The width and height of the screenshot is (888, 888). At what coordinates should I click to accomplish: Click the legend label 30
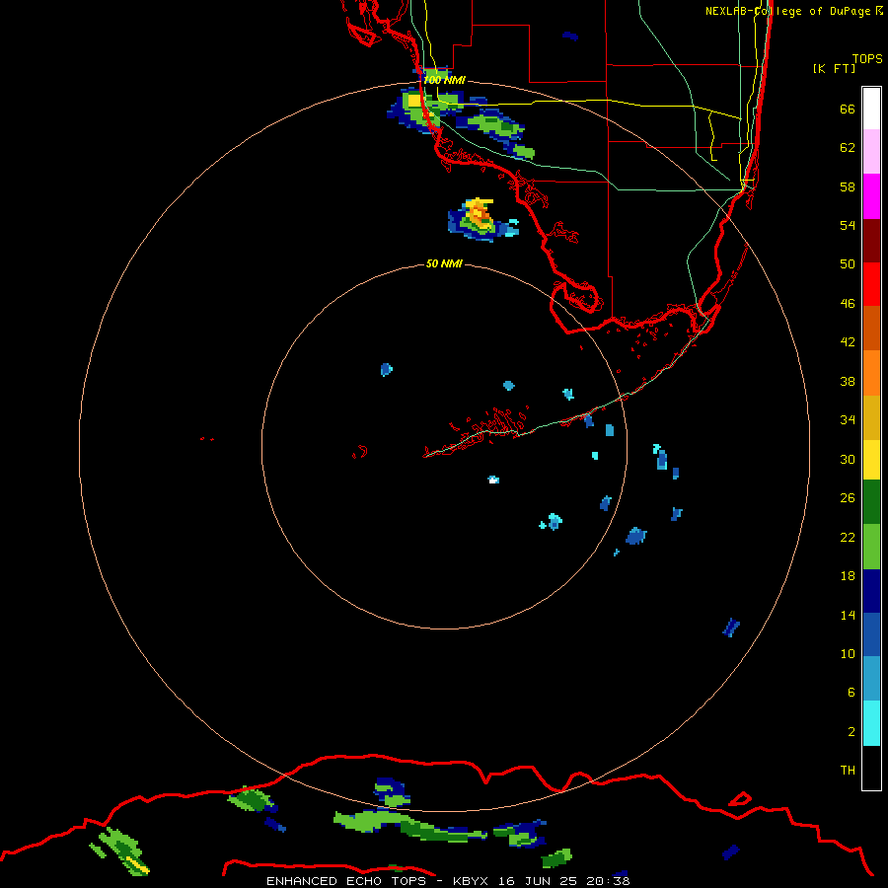tap(848, 459)
